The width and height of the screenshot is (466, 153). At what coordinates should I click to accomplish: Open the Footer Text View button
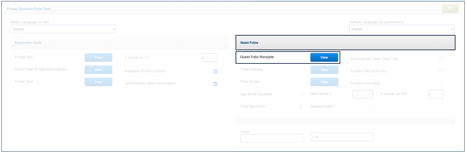pyautogui.click(x=98, y=82)
